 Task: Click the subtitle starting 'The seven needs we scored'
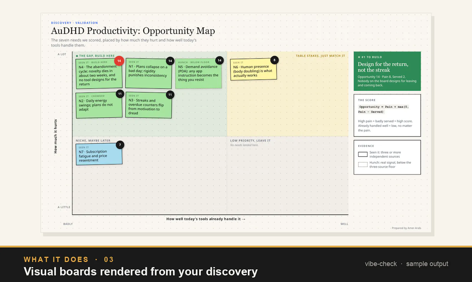(x=124, y=43)
